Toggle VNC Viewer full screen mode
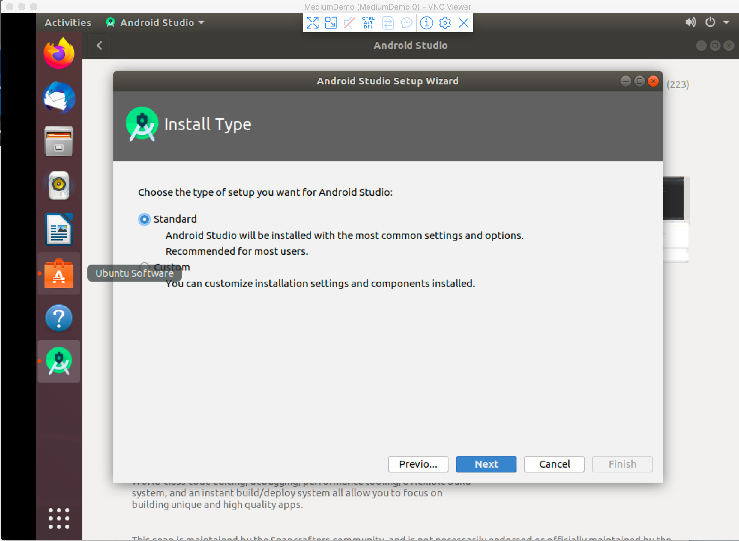This screenshot has width=739, height=541. coord(312,23)
